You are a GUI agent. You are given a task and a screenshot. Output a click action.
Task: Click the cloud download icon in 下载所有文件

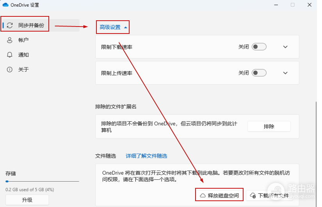253,195
